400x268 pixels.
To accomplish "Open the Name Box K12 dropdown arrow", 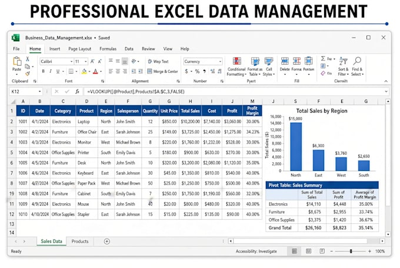I will 39,92.
